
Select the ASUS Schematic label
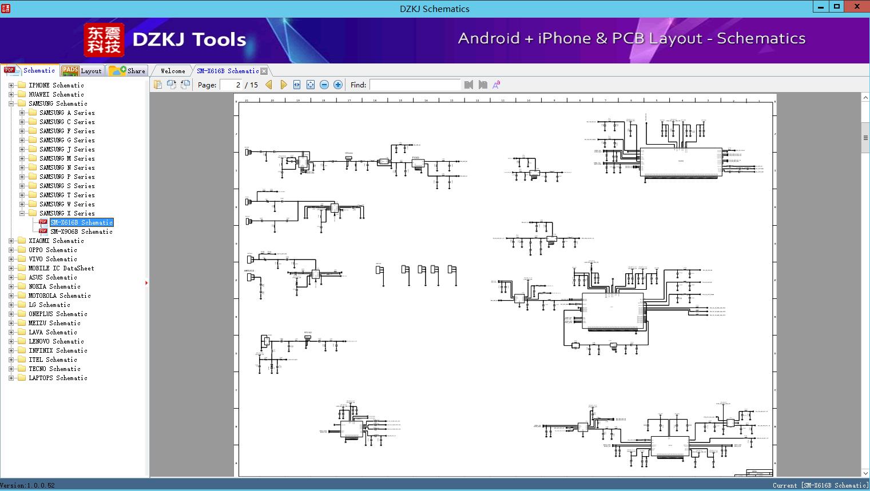tap(53, 277)
